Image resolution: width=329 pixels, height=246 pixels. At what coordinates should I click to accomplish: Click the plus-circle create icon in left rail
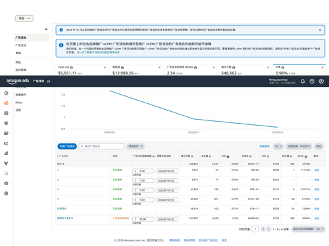(x=6, y=93)
